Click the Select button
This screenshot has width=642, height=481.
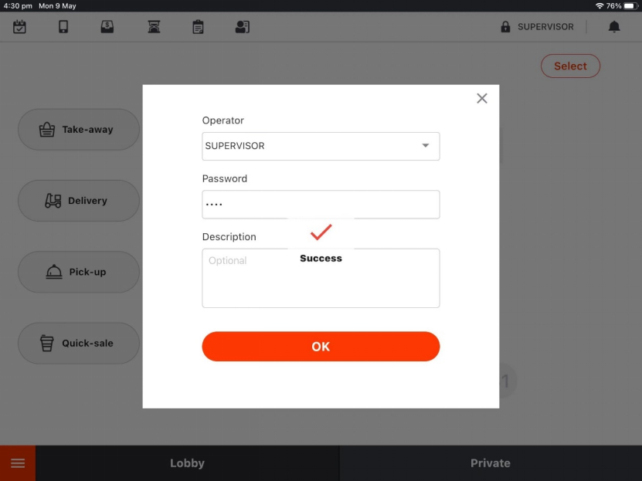pos(570,66)
